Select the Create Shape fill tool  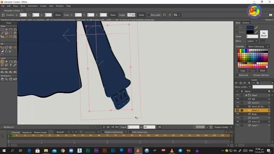(6, 47)
